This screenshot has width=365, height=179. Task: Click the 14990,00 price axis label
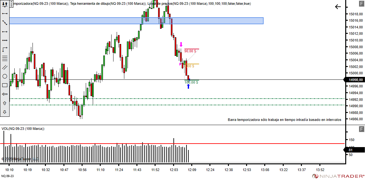[x=356, y=106]
